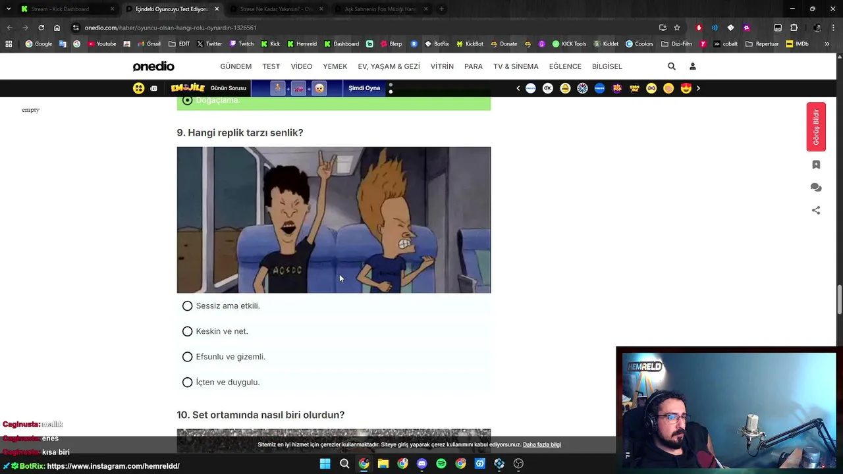Viewport: 843px width, 474px height.
Task: Open the browser extensions puzzle icon
Action: [794, 28]
